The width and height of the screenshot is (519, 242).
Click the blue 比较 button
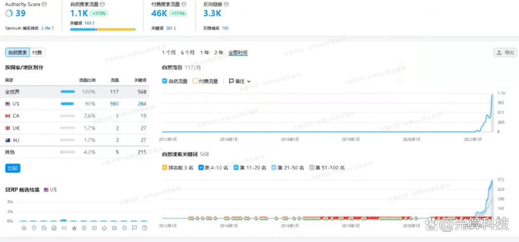tap(13, 168)
